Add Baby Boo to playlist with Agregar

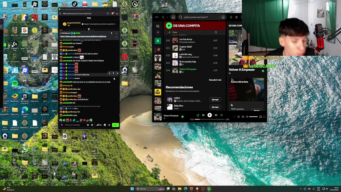point(215,107)
